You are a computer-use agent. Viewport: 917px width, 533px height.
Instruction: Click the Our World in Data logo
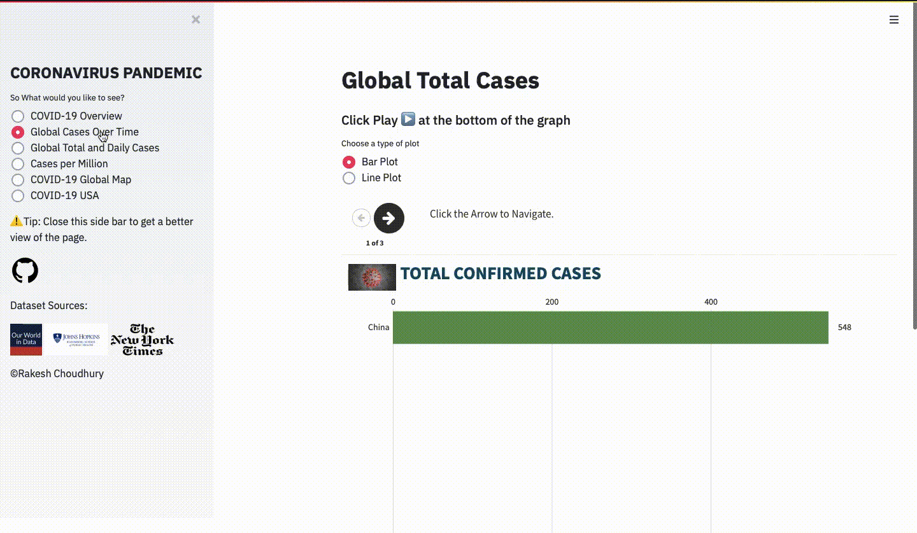click(x=26, y=340)
